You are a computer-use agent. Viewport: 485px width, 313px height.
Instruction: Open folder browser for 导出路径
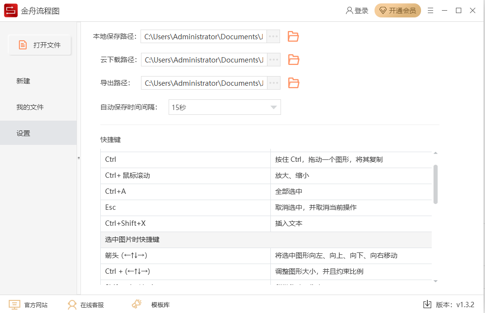293,83
